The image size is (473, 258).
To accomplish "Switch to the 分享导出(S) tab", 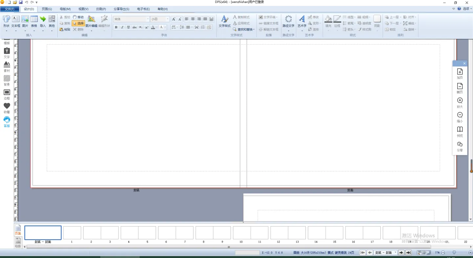I will (121, 9).
